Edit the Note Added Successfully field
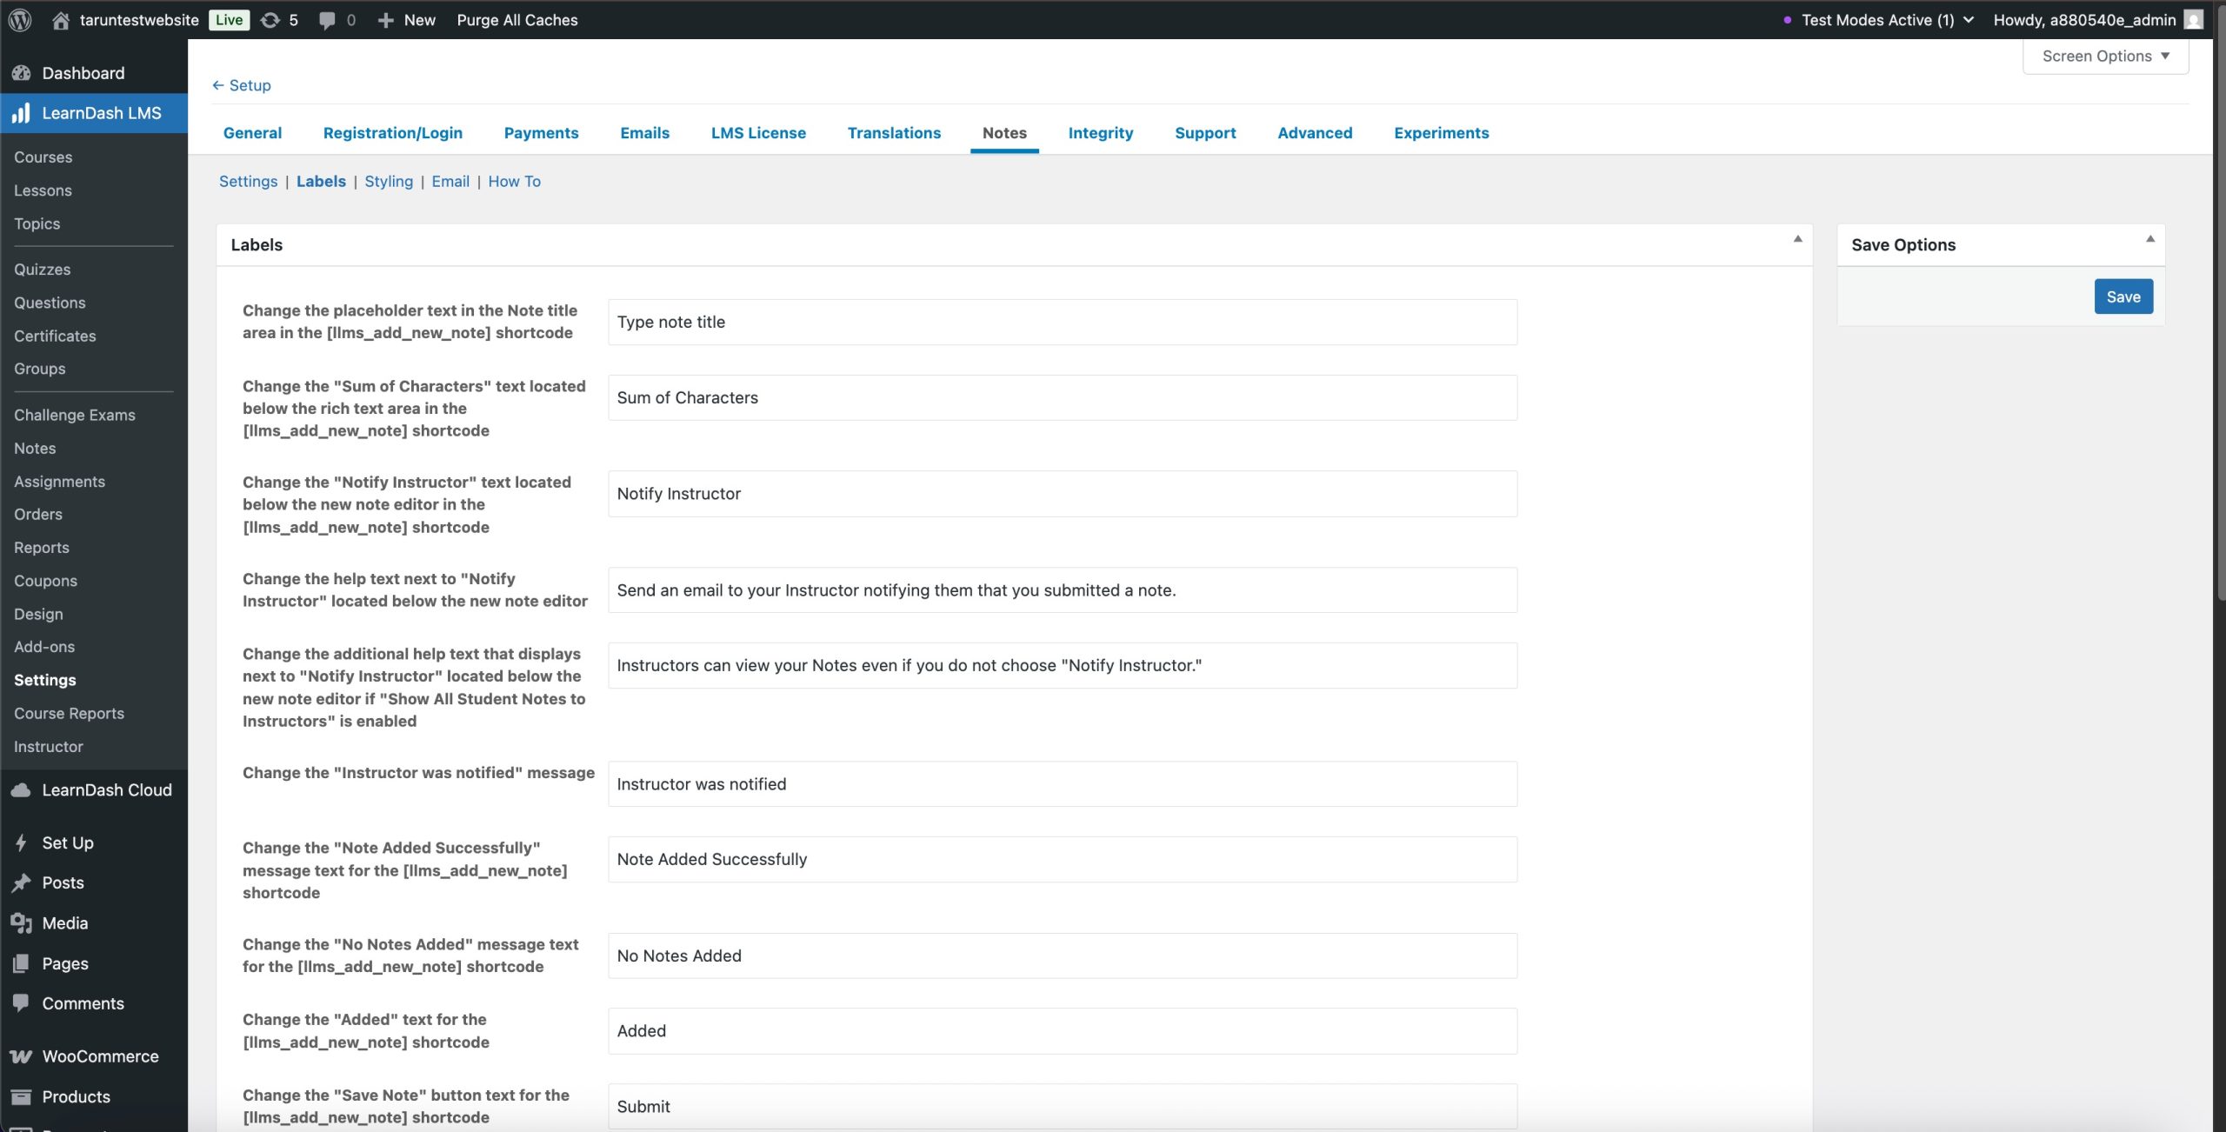2226x1132 pixels. click(1063, 859)
